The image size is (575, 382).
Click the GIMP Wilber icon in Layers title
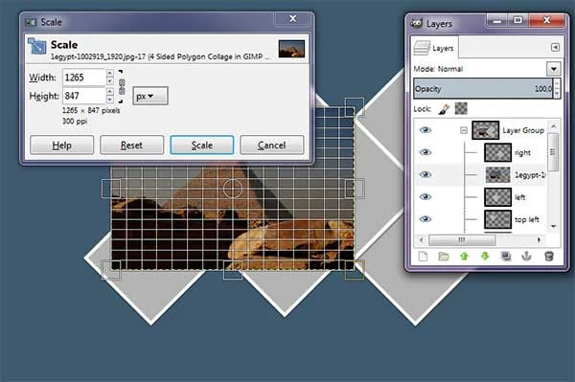click(416, 23)
